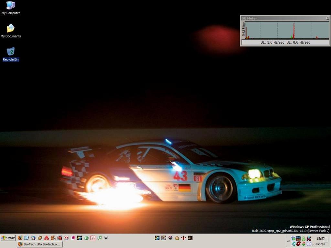This screenshot has width=331, height=248.
Task: Open the mail envelope tray icon
Action: (309, 244)
